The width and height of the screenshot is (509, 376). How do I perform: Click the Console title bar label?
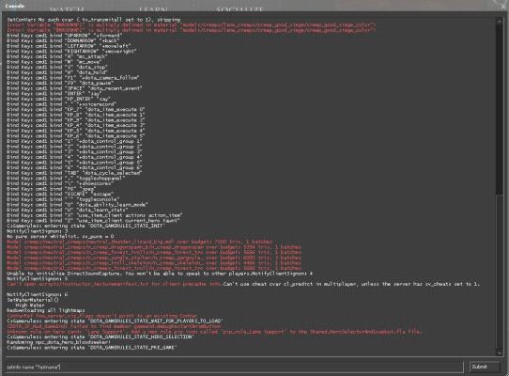(x=14, y=6)
